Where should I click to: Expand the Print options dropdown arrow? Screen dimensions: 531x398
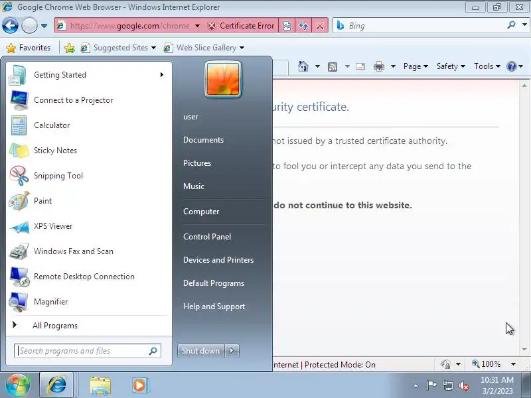393,66
